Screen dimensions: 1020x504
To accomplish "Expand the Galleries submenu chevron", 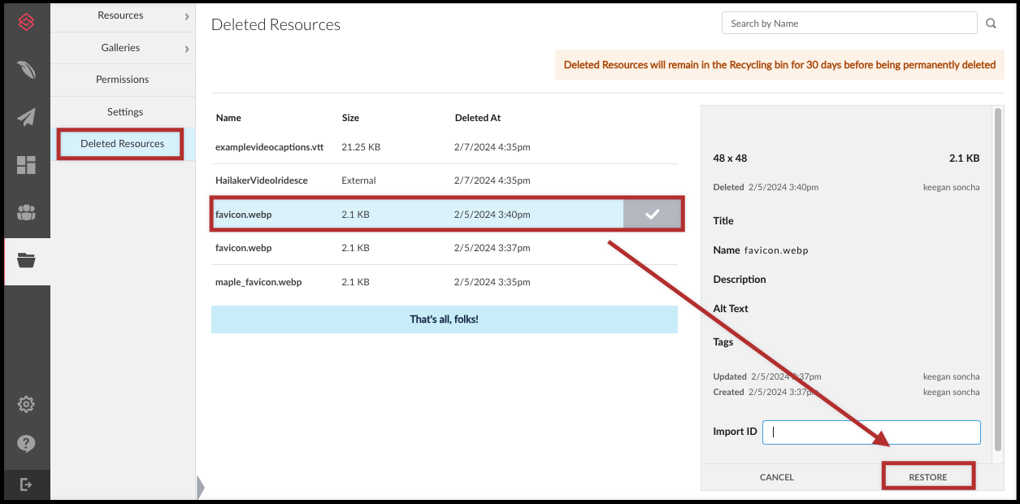I will 186,49.
